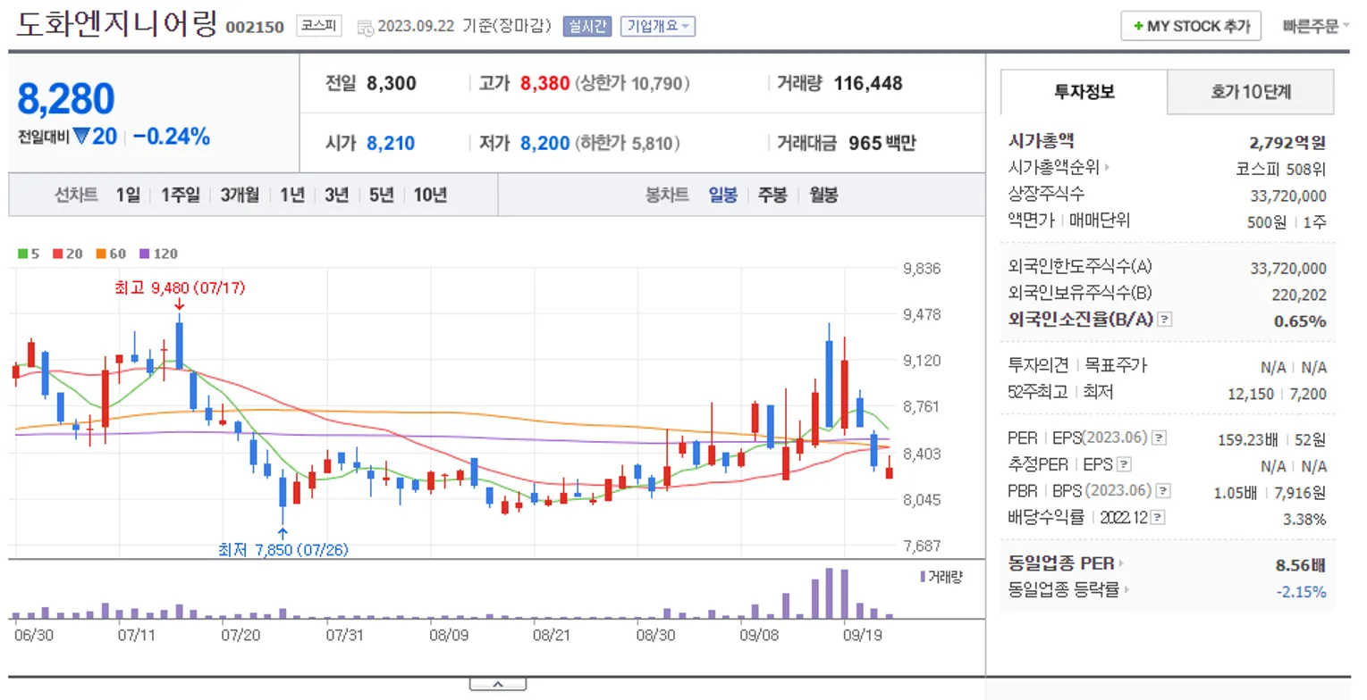Click the 외국인보유주식수 value 220,202
This screenshot has height=700, width=1367.
(1299, 295)
